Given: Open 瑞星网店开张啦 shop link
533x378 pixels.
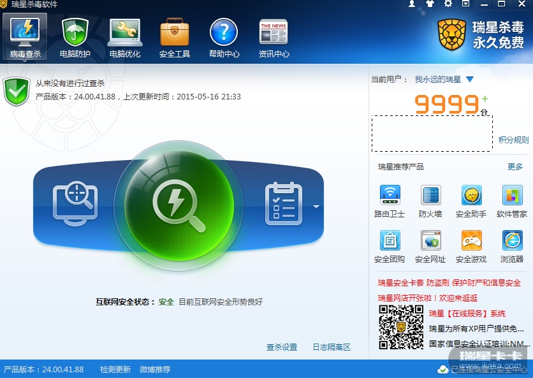Looking at the screenshot, I should 428,298.
